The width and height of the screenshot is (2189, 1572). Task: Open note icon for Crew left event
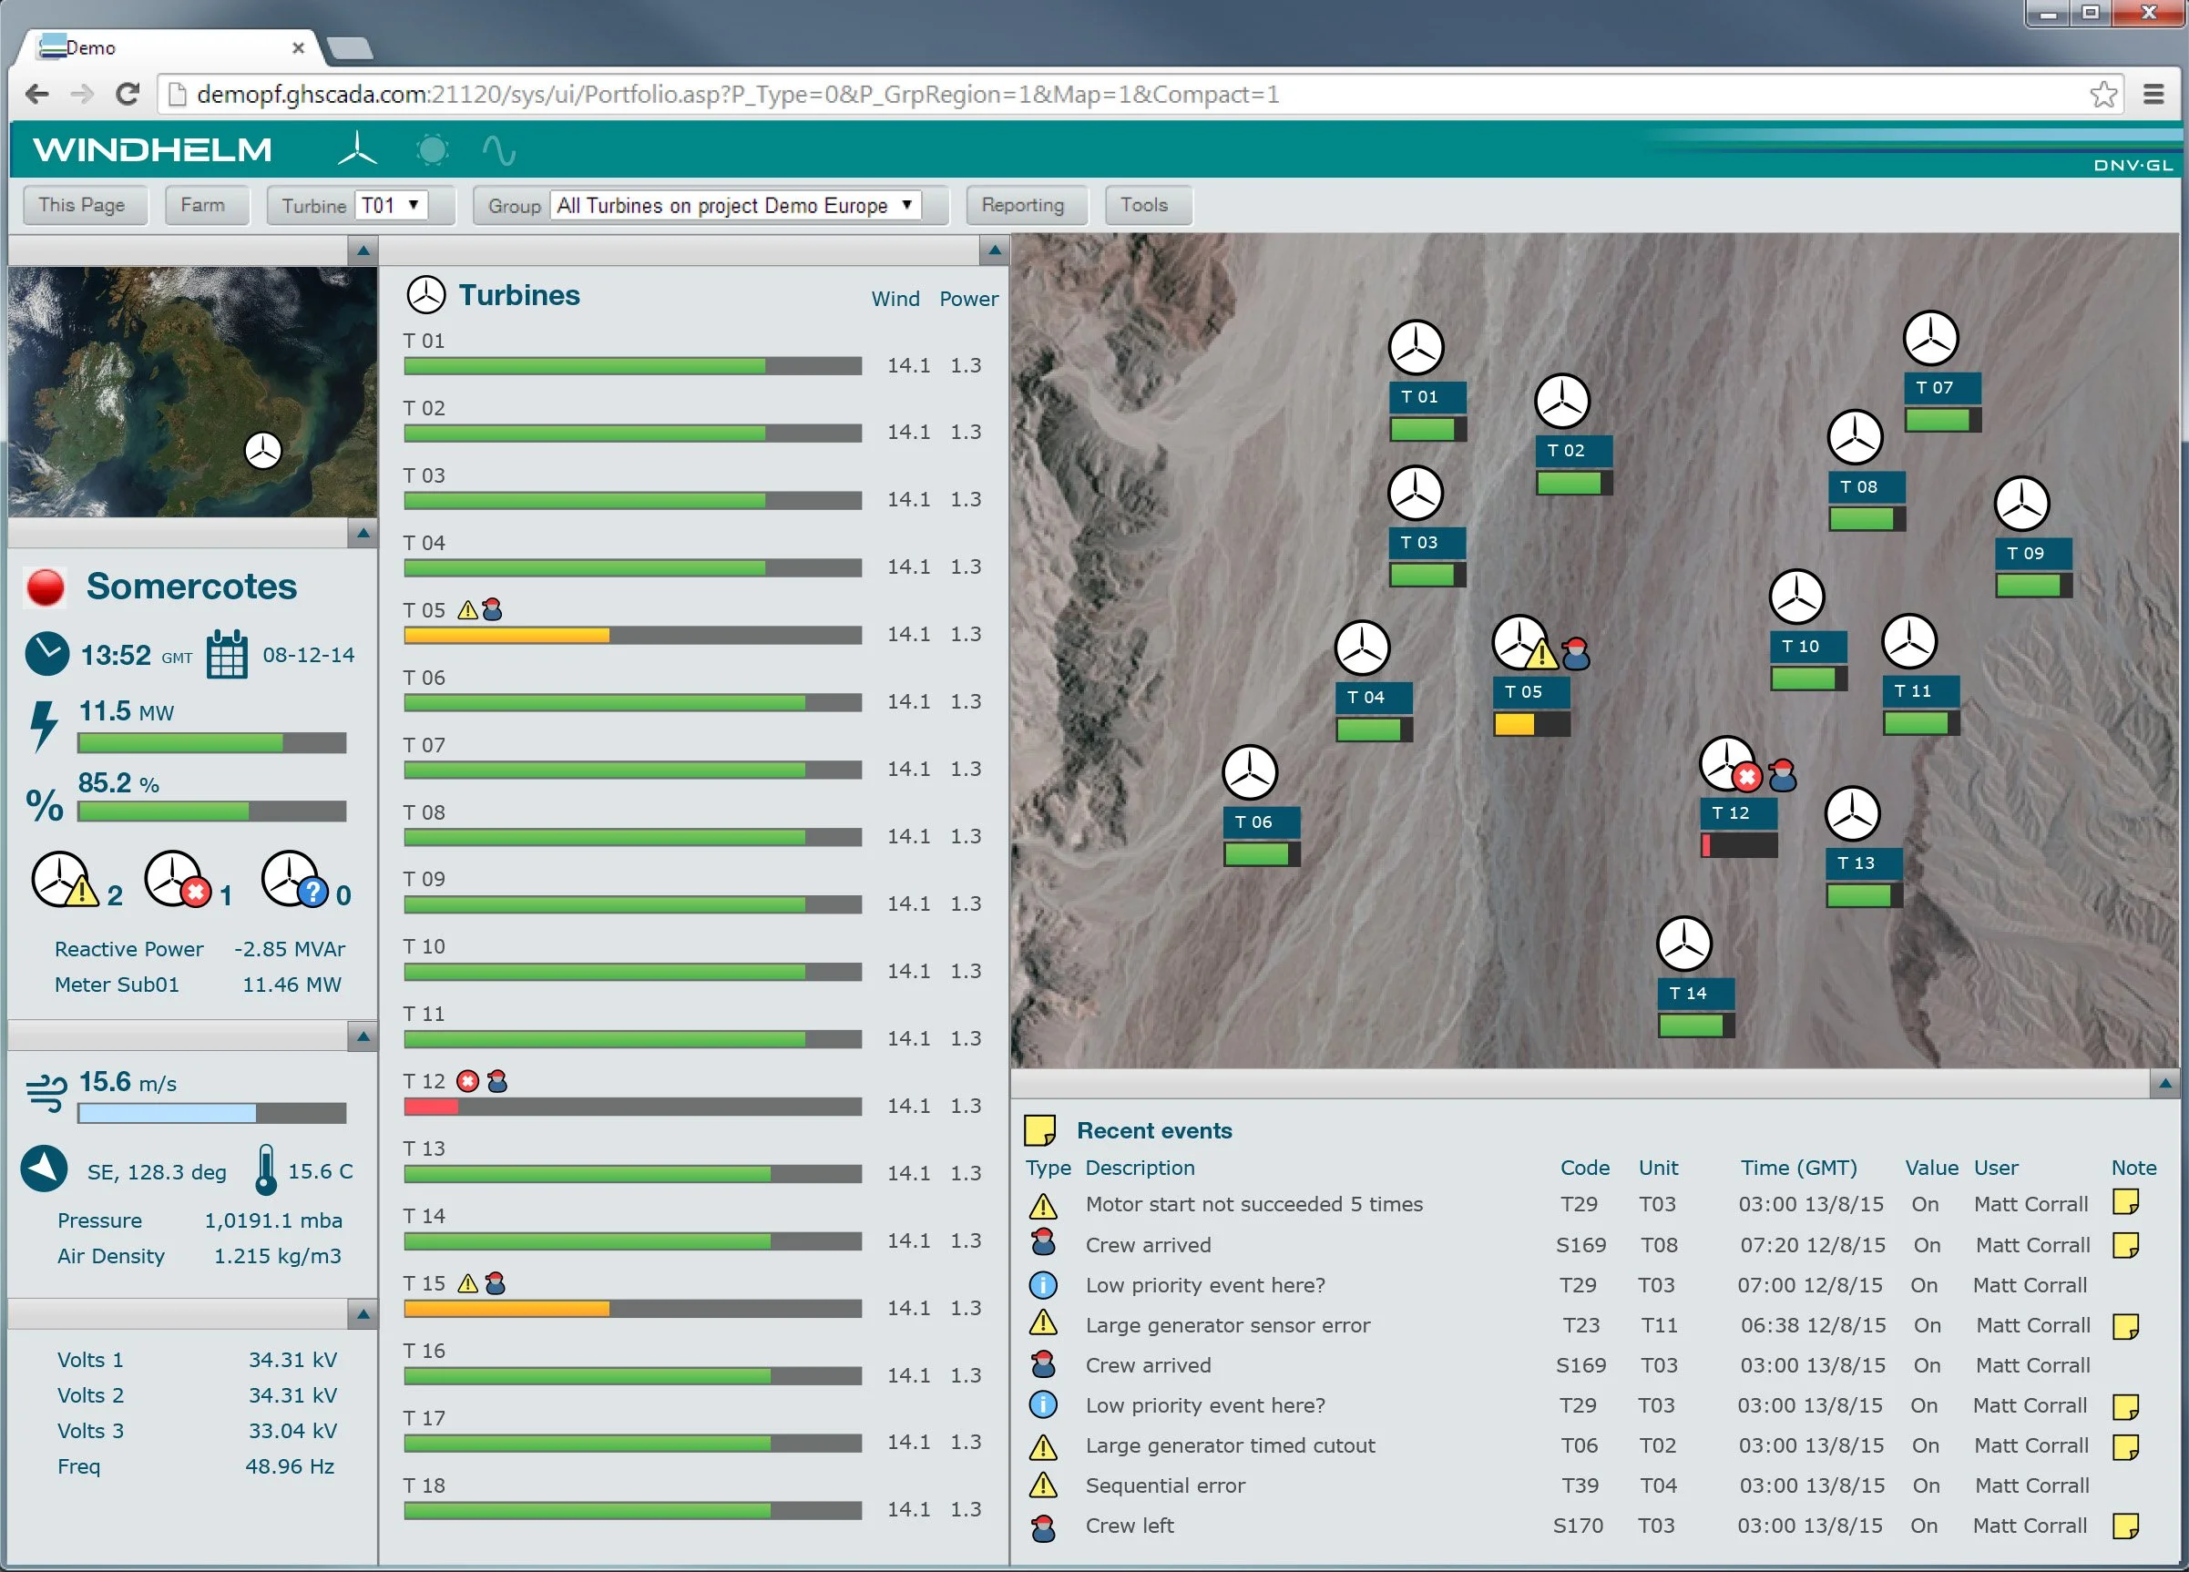coord(2125,1526)
